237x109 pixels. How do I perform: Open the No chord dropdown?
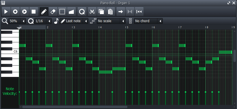coord(148,21)
